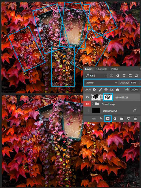The height and width of the screenshot is (188, 141).
Task: Select the Street lamp group name
Action: (x=108, y=104)
